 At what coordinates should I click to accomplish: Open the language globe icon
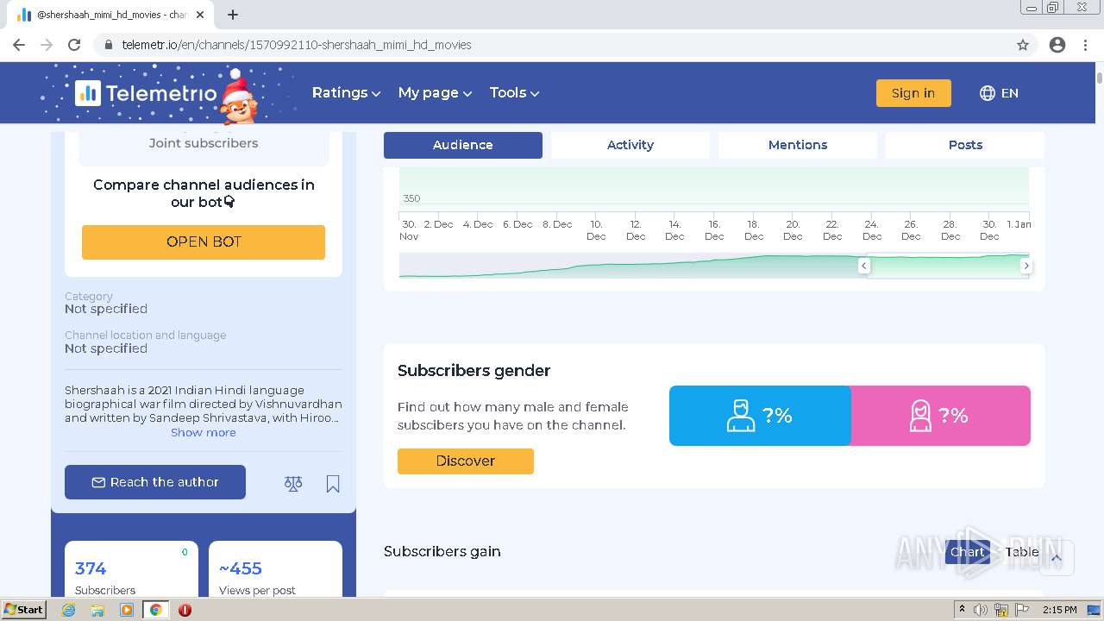988,93
